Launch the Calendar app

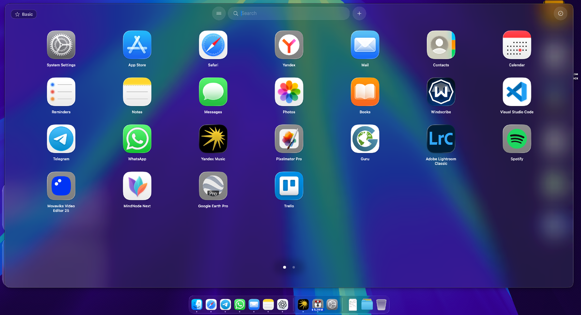pyautogui.click(x=517, y=45)
